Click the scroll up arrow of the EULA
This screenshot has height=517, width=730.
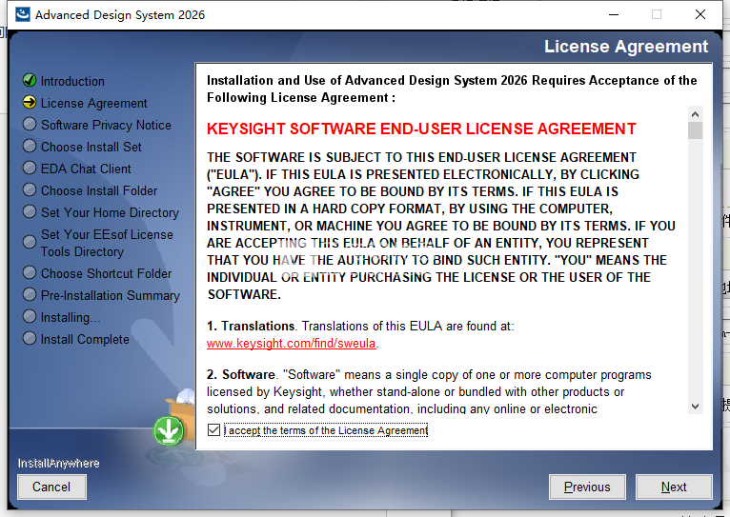[695, 113]
